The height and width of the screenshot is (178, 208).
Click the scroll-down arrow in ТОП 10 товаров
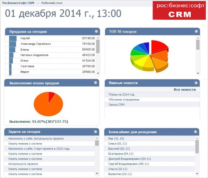198,73
